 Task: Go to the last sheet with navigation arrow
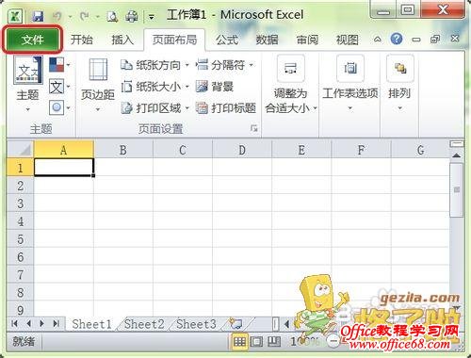57,323
